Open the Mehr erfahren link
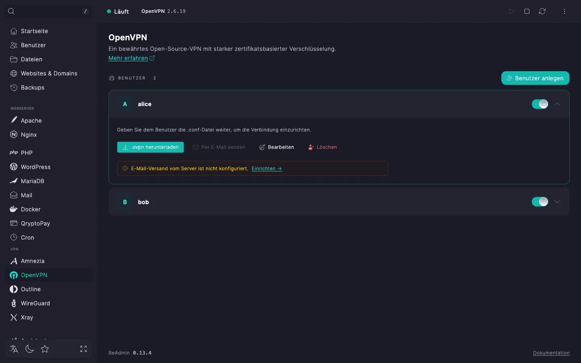This screenshot has height=363, width=581. tap(132, 58)
